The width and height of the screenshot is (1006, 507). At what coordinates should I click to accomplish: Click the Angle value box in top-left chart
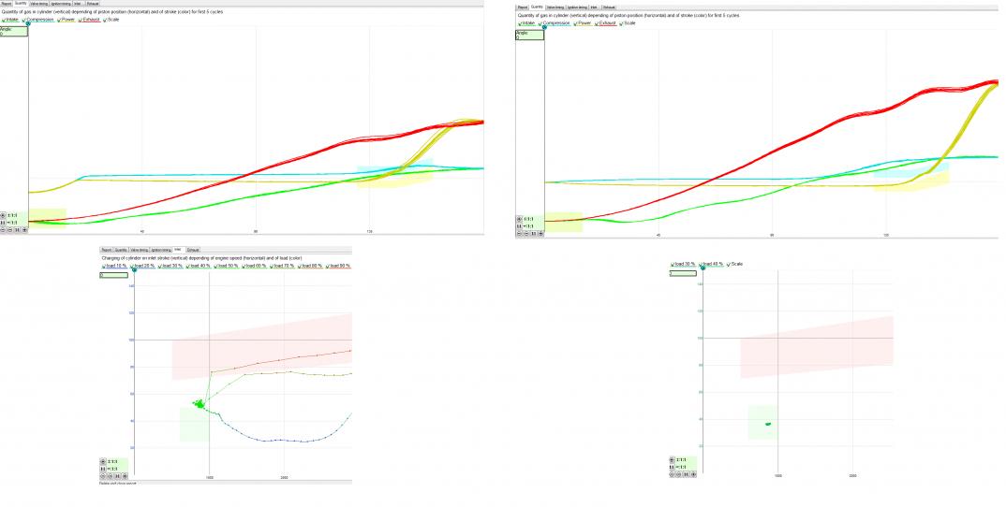coord(13,32)
